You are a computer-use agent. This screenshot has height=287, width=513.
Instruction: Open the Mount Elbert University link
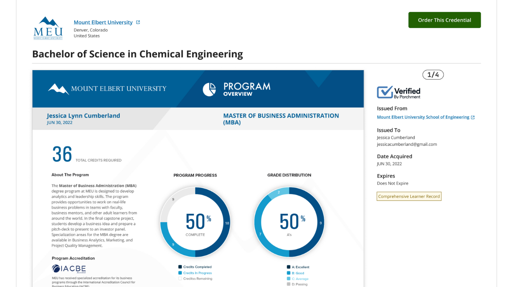point(103,22)
